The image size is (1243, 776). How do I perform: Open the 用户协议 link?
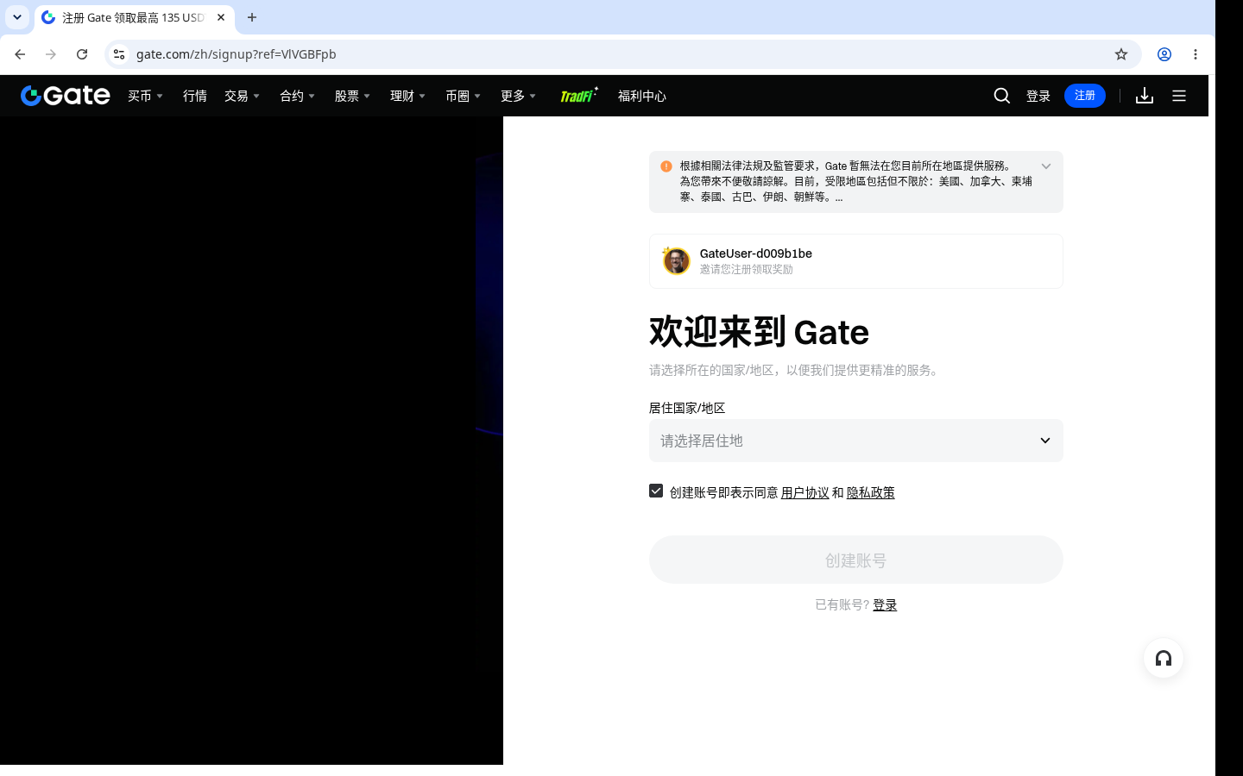coord(805,492)
